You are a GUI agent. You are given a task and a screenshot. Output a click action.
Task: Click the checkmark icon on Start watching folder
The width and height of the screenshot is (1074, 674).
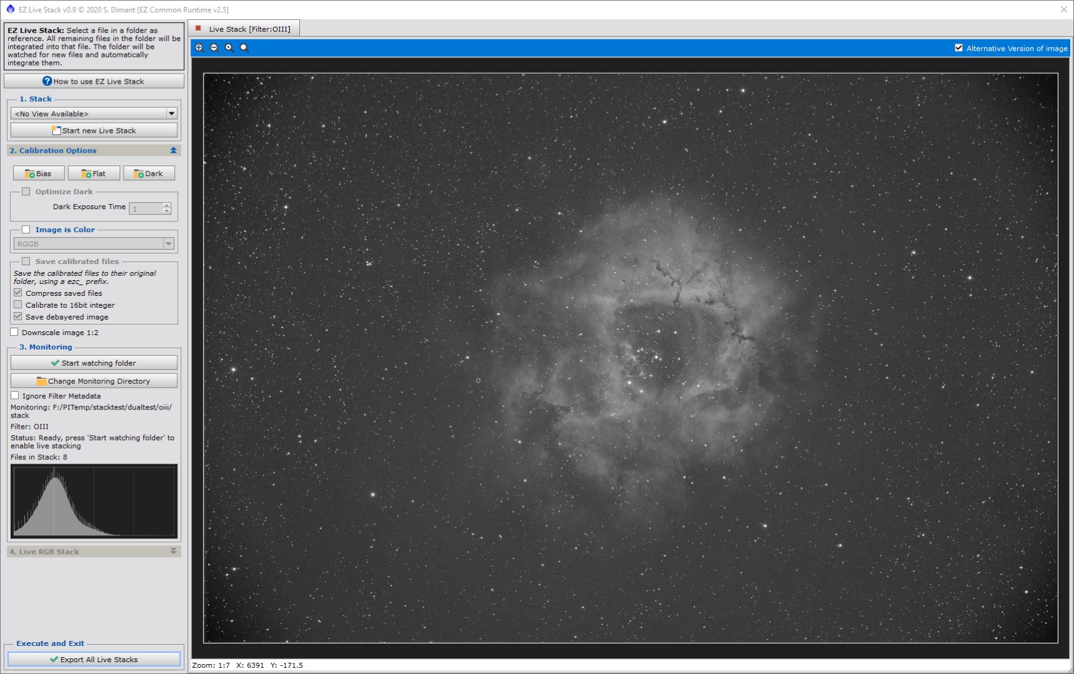pyautogui.click(x=56, y=363)
